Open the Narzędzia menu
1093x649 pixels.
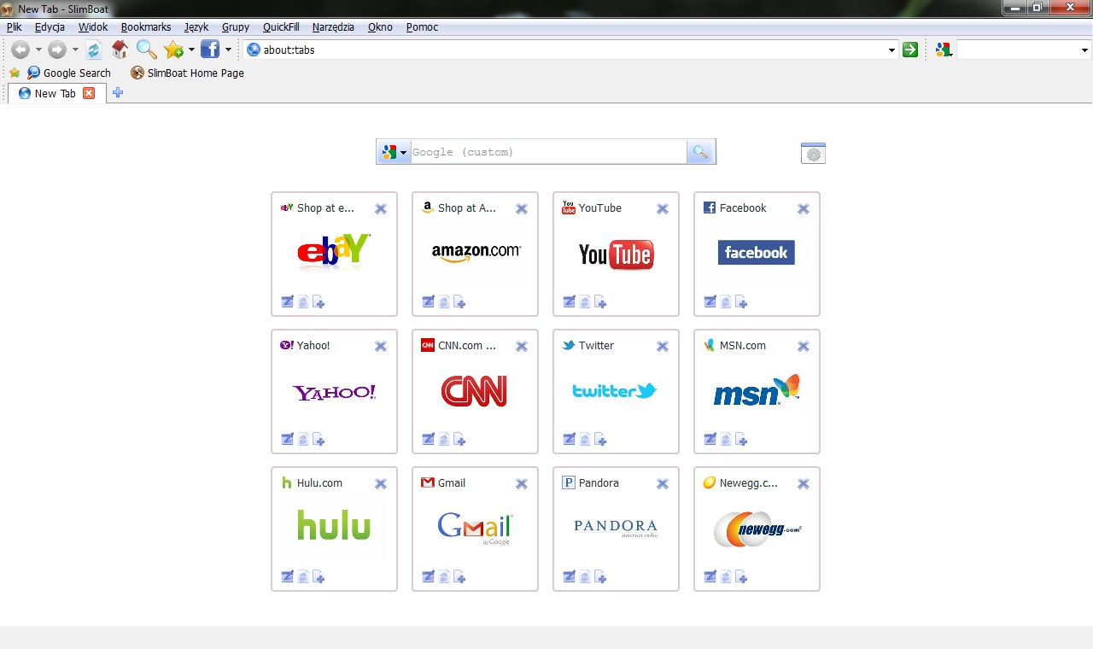pyautogui.click(x=333, y=27)
